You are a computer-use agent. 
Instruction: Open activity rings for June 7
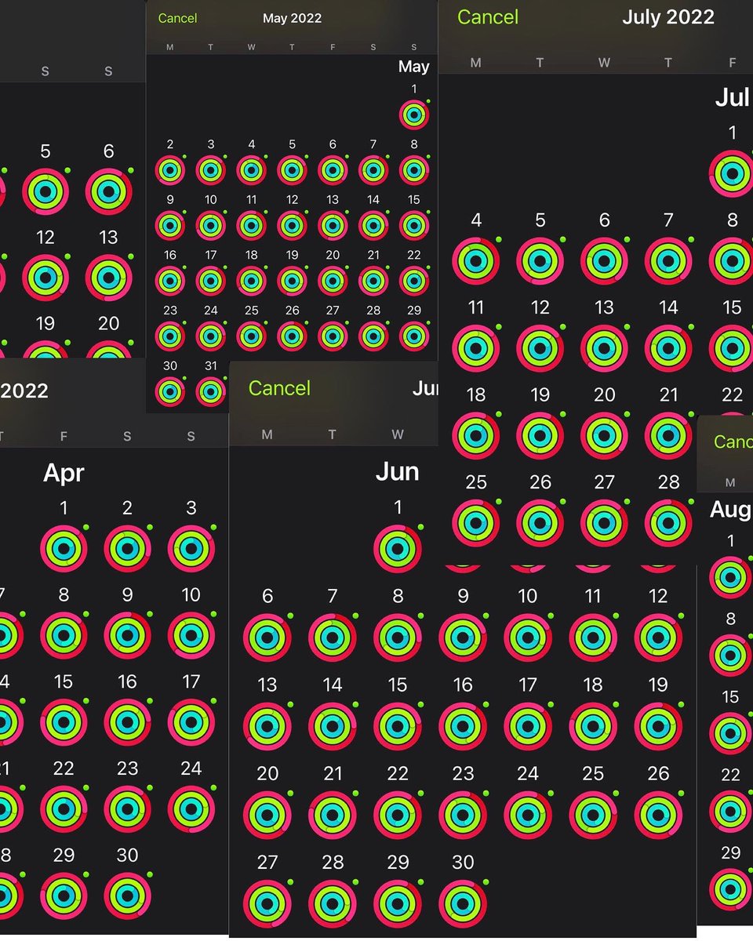pyautogui.click(x=333, y=637)
